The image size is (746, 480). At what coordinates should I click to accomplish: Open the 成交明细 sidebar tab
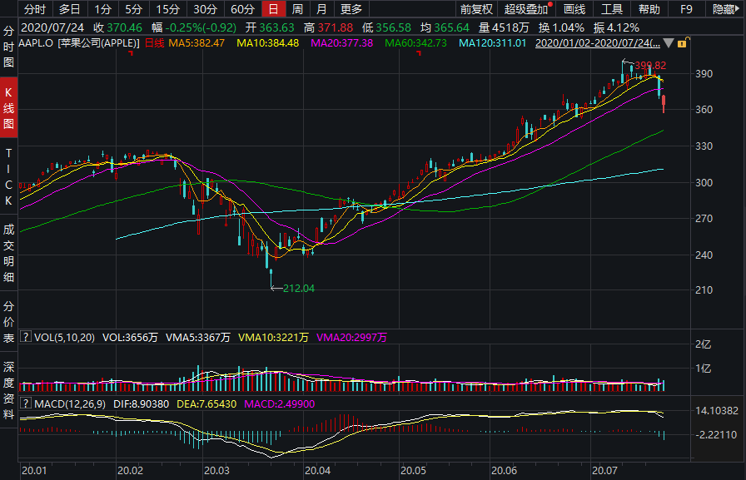[8, 253]
